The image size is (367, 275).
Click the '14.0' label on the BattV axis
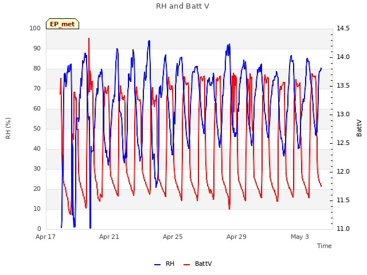[343, 57]
